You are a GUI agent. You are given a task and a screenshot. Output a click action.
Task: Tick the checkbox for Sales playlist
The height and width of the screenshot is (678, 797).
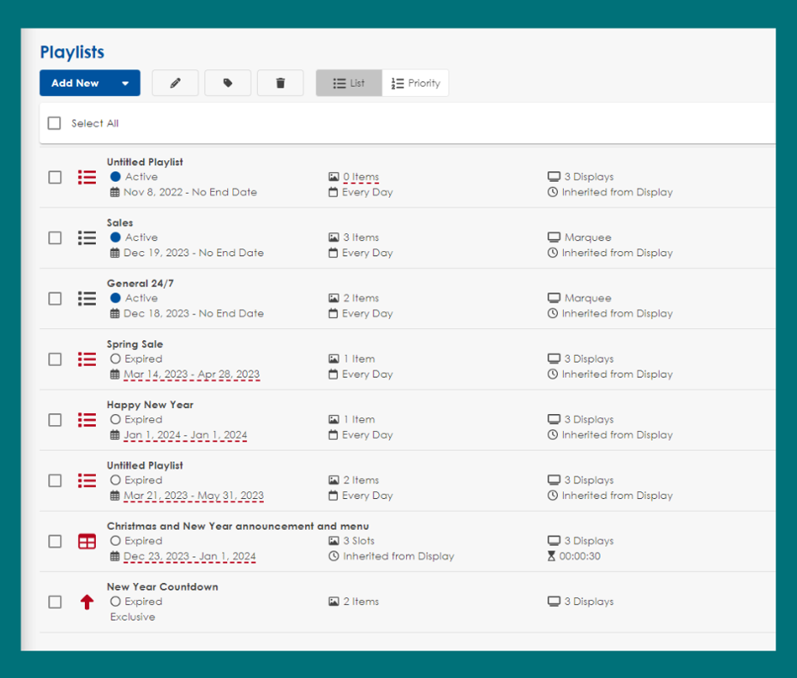click(x=55, y=237)
